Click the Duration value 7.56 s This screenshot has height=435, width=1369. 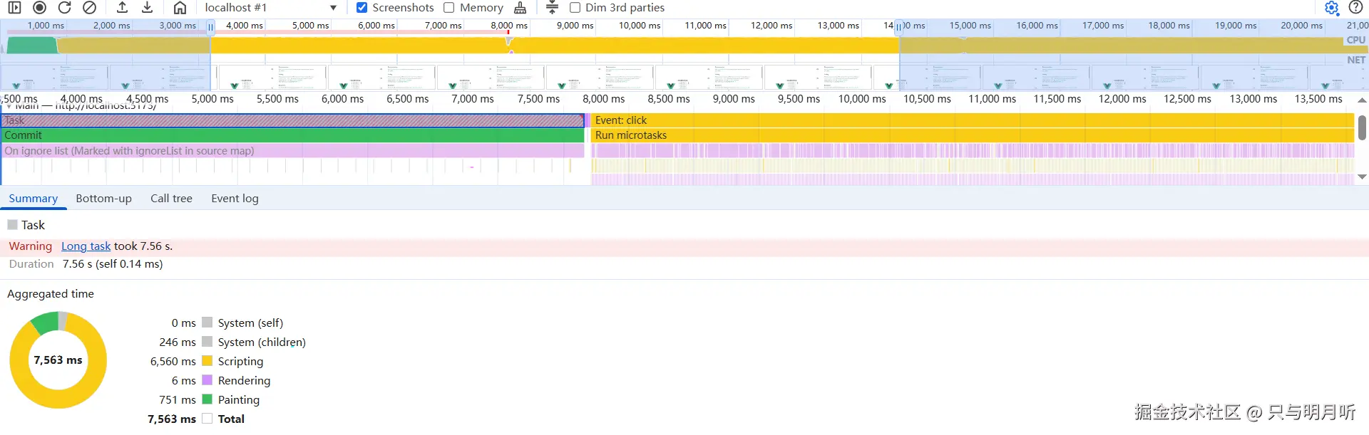click(113, 264)
